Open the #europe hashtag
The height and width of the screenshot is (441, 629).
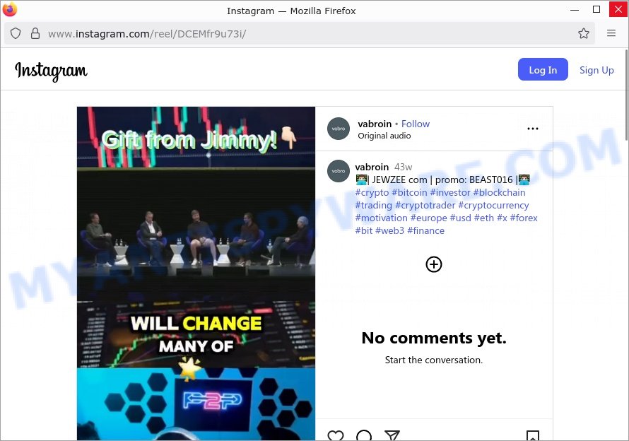pyautogui.click(x=428, y=218)
